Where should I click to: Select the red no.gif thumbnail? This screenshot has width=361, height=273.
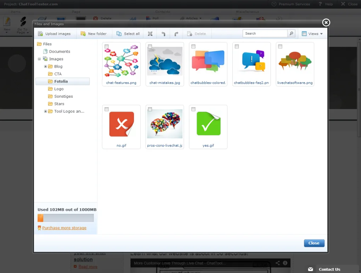pyautogui.click(x=121, y=124)
